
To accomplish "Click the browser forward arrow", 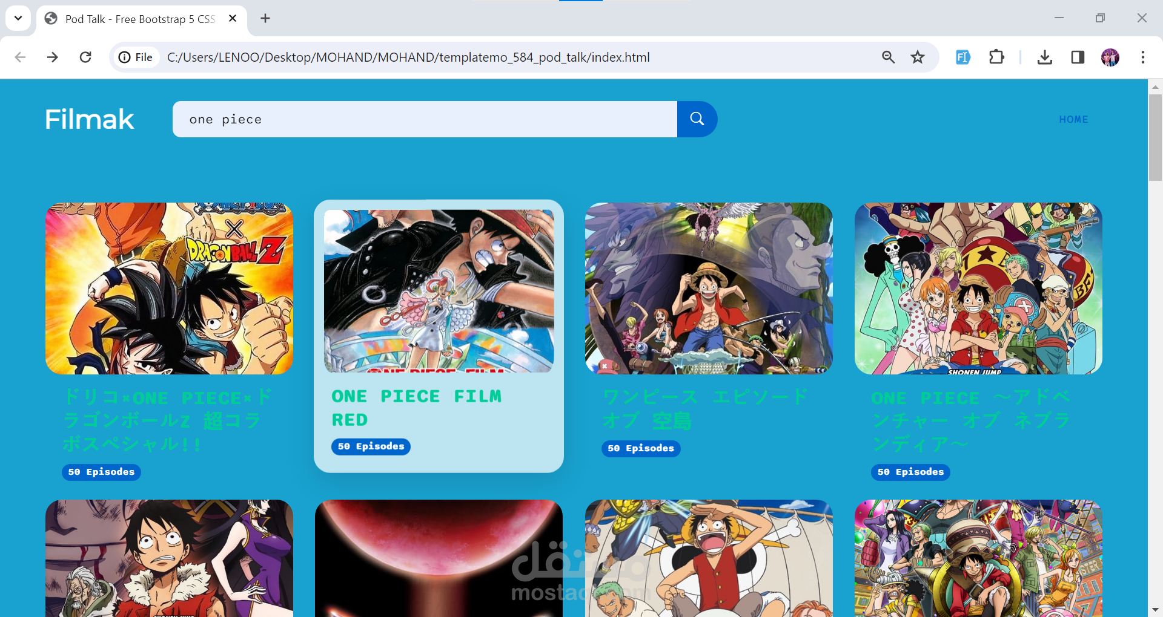I will [x=53, y=57].
